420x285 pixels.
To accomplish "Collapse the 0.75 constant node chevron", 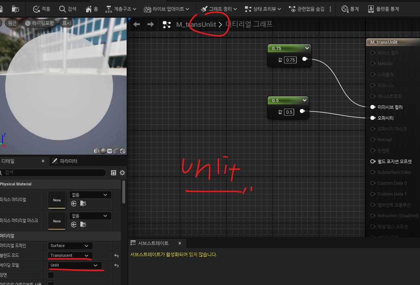I will point(307,48).
